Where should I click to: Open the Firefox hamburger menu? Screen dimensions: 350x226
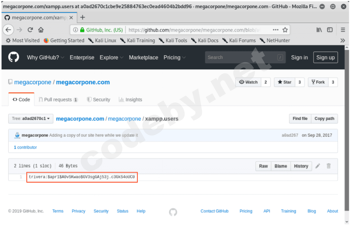[x=343, y=30]
